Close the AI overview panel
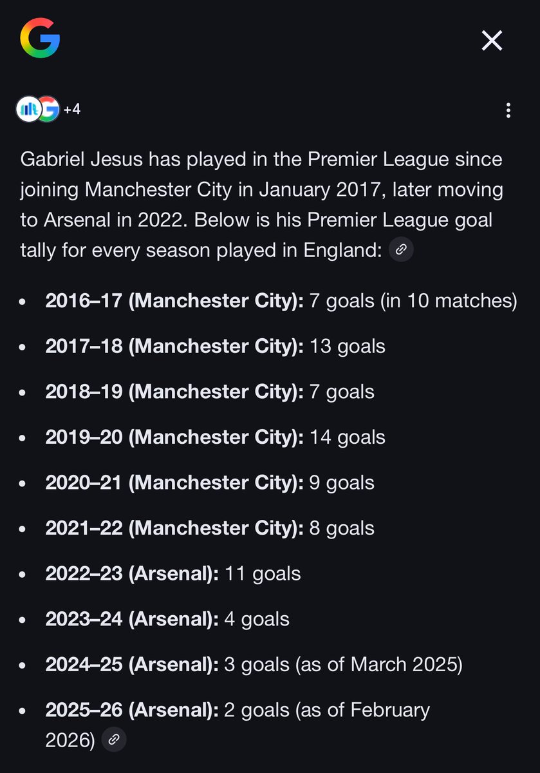 492,41
